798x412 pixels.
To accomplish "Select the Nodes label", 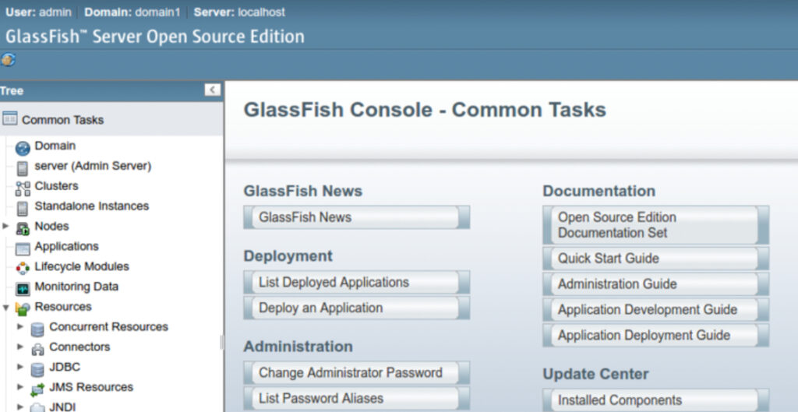I will (x=51, y=226).
